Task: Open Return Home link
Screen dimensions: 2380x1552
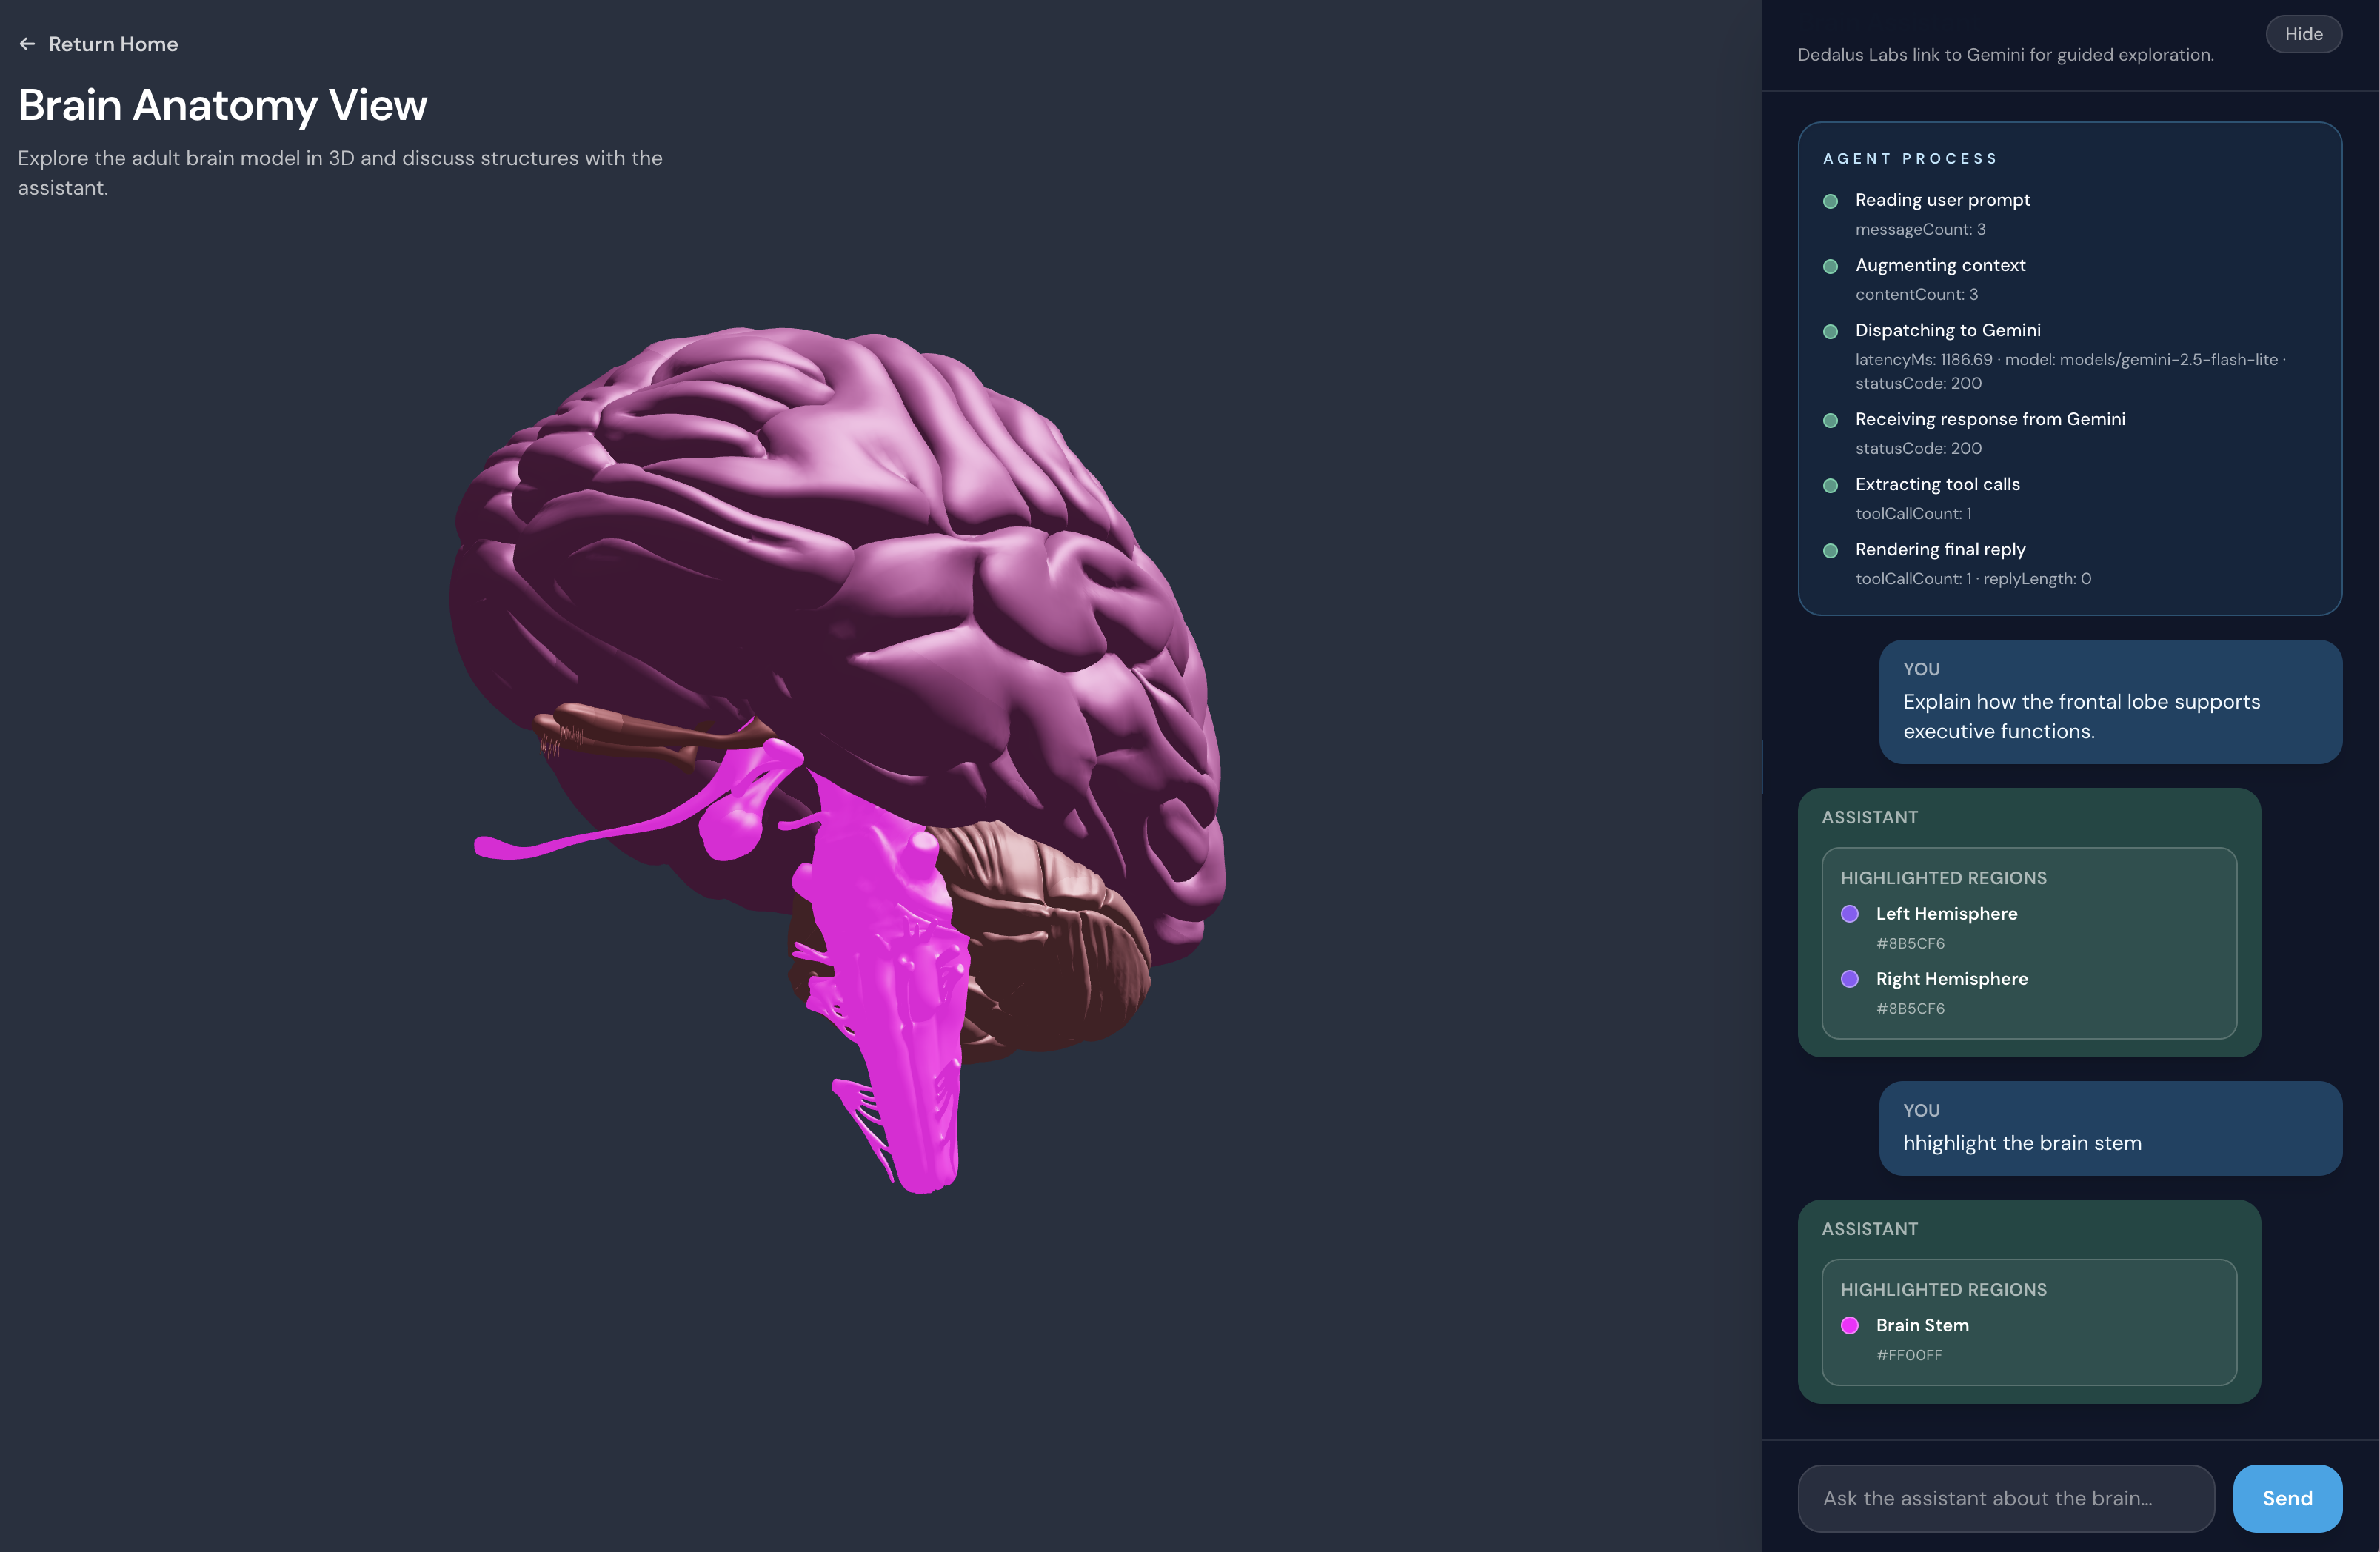Action: click(113, 44)
